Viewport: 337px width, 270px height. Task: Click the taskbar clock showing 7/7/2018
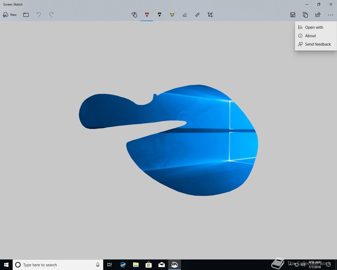click(315, 265)
